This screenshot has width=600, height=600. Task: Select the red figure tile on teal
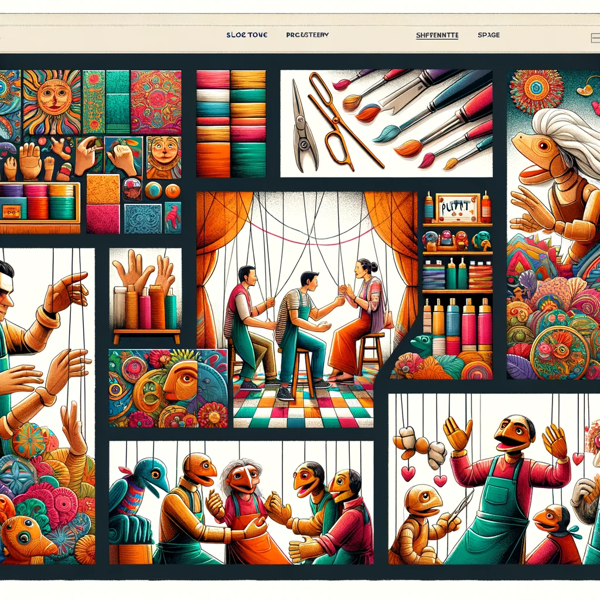tap(172, 217)
